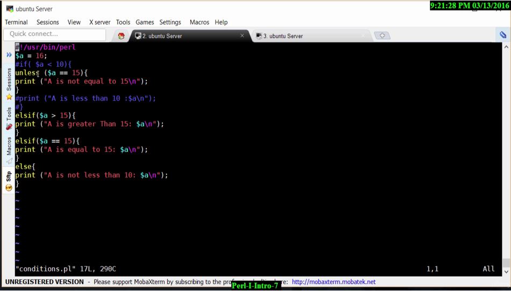Click the Sftp globe icon
The width and height of the screenshot is (511, 291).
pyautogui.click(x=9, y=188)
